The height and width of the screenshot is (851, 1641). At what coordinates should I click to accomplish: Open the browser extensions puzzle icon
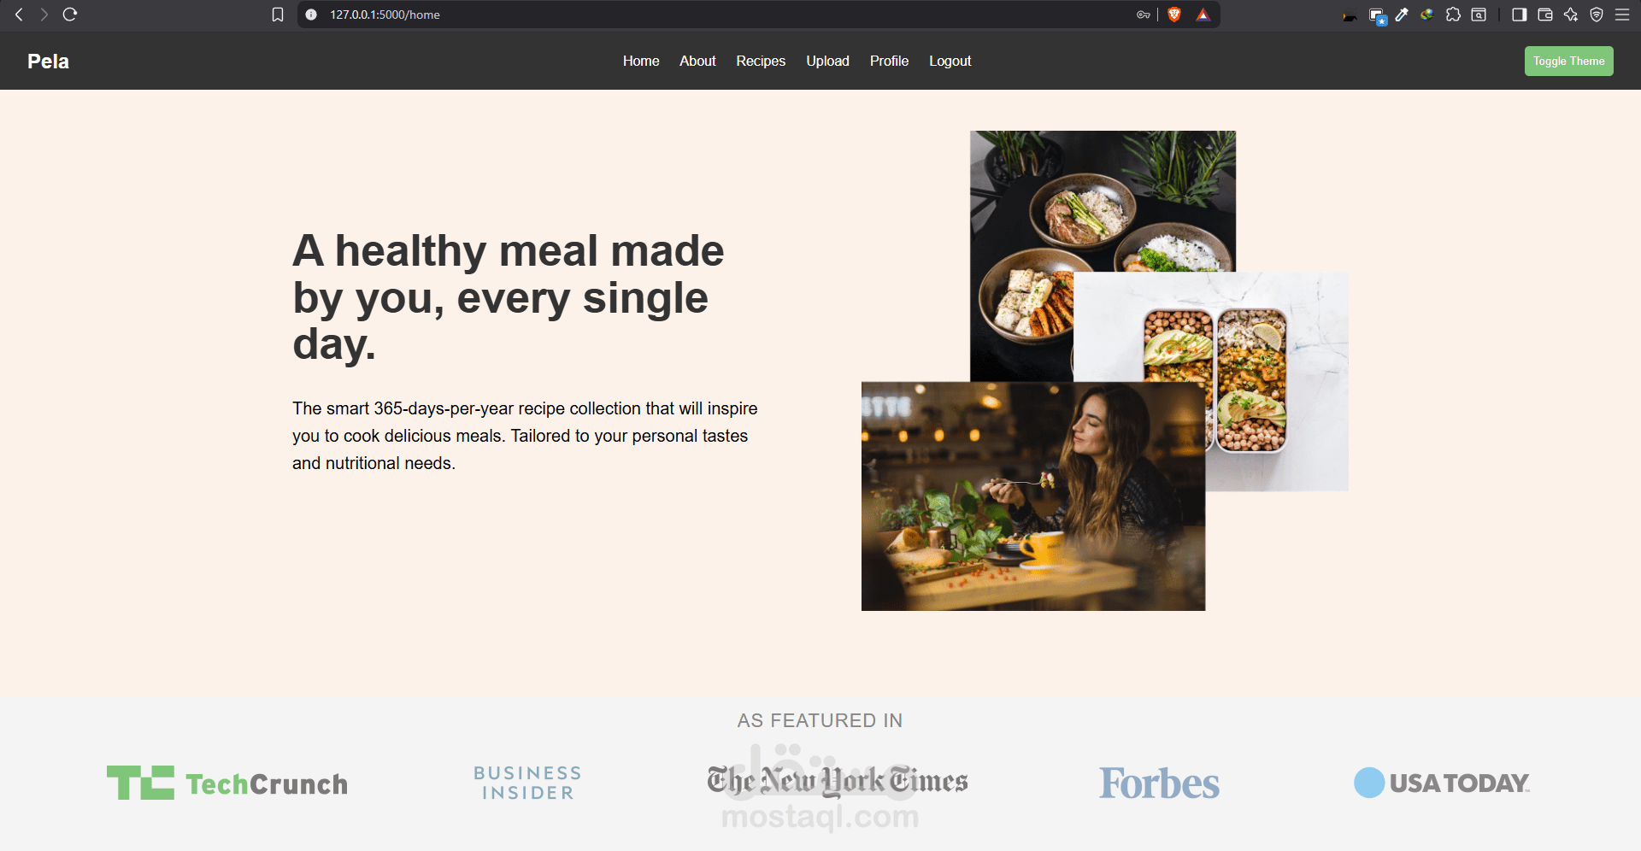(1453, 15)
